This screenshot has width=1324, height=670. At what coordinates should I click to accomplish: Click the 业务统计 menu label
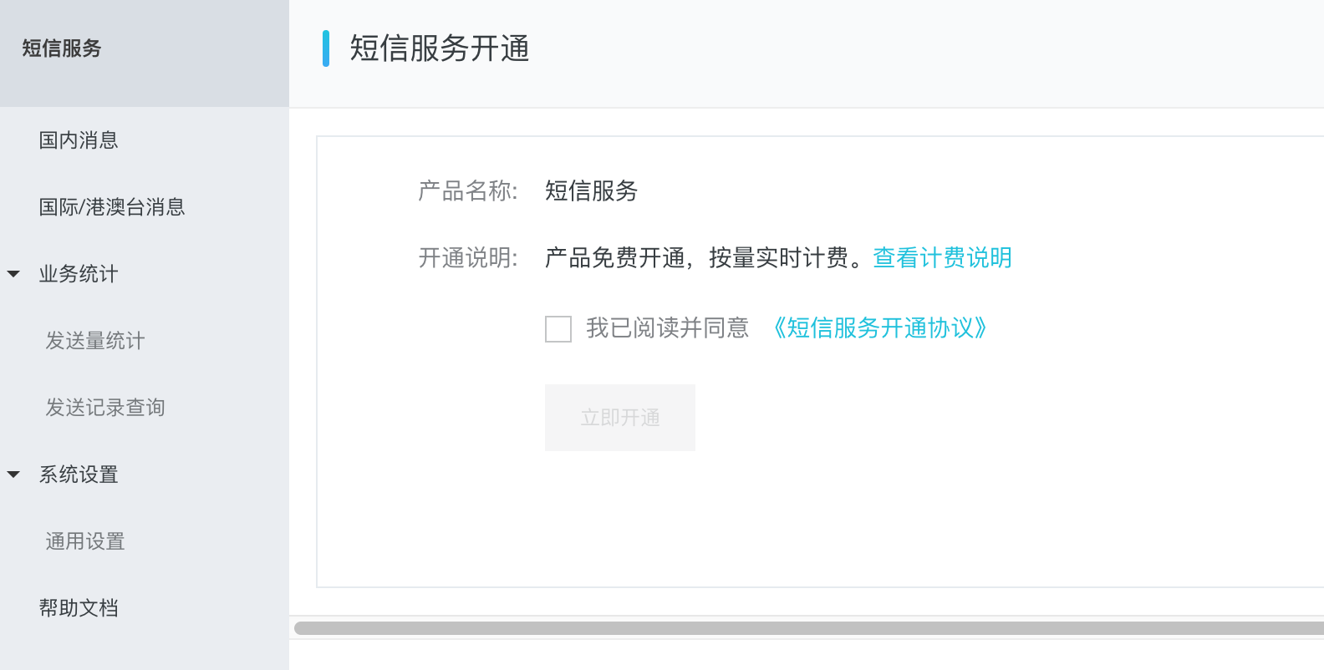point(79,274)
